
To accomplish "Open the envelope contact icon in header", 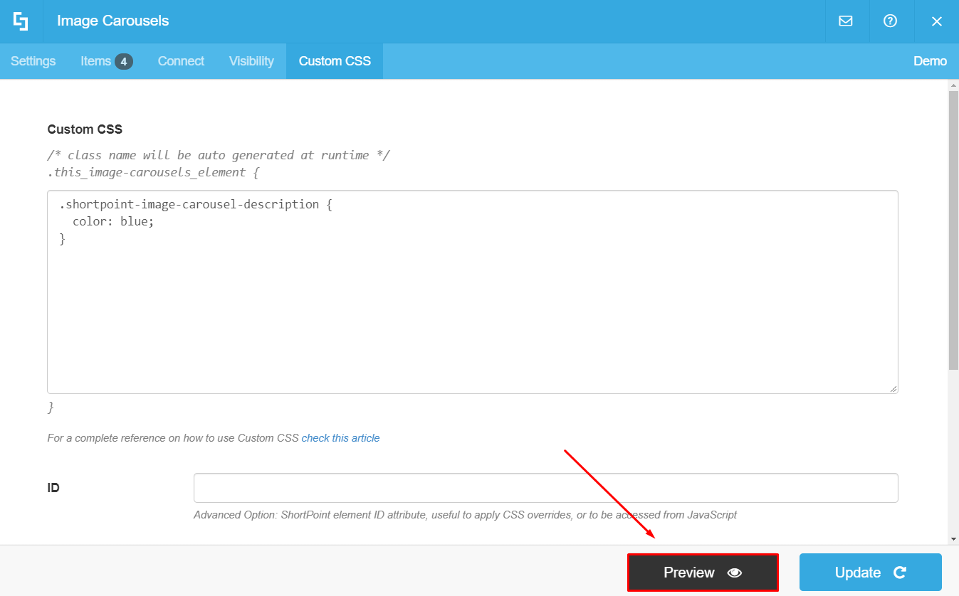I will pyautogui.click(x=846, y=21).
